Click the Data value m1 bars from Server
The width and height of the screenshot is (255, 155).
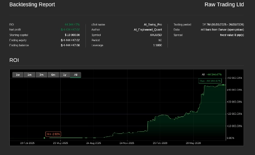(x=222, y=30)
